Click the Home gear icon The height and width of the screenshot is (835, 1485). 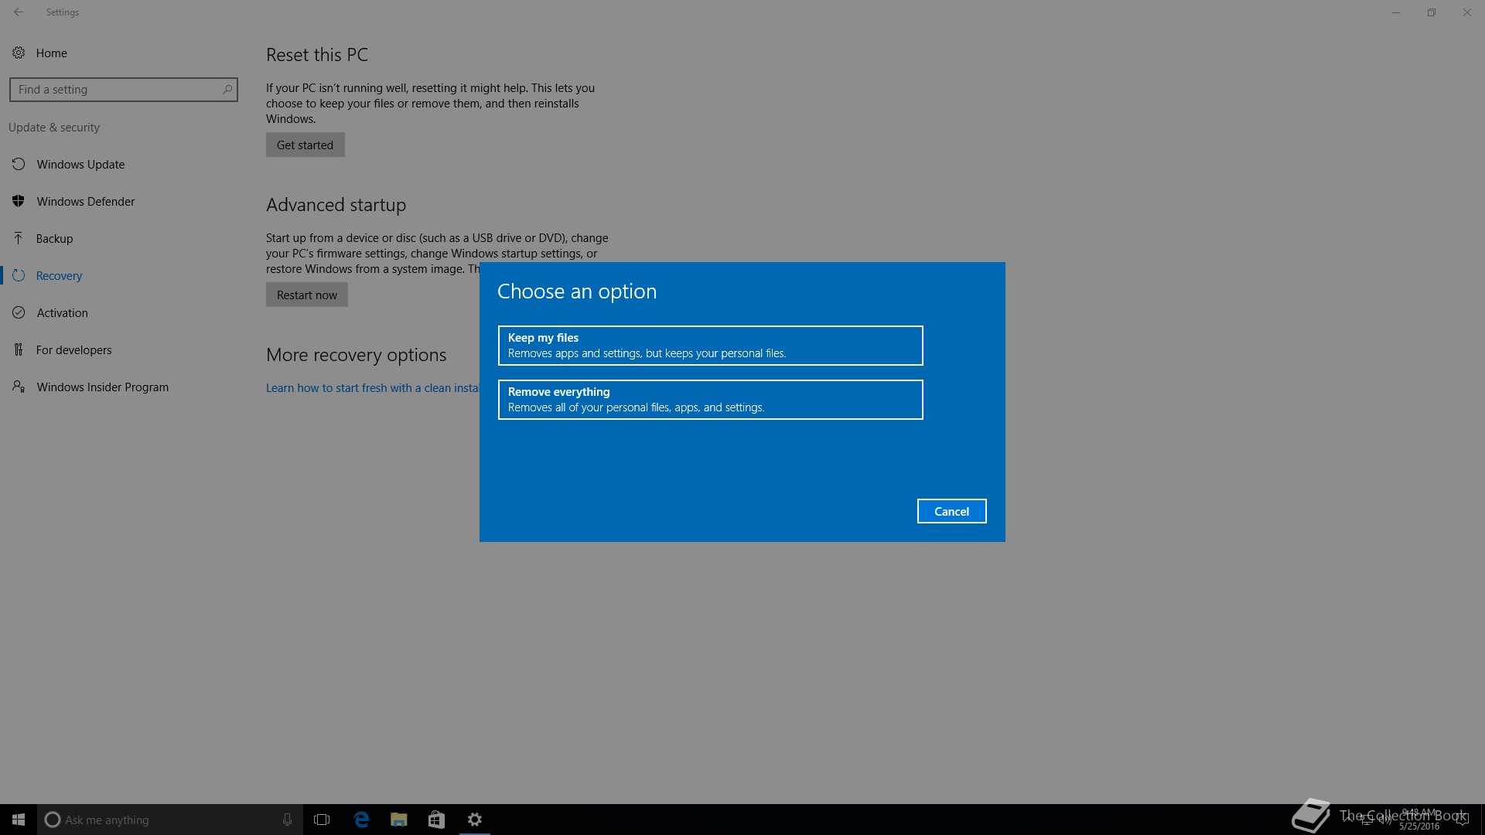click(x=19, y=53)
